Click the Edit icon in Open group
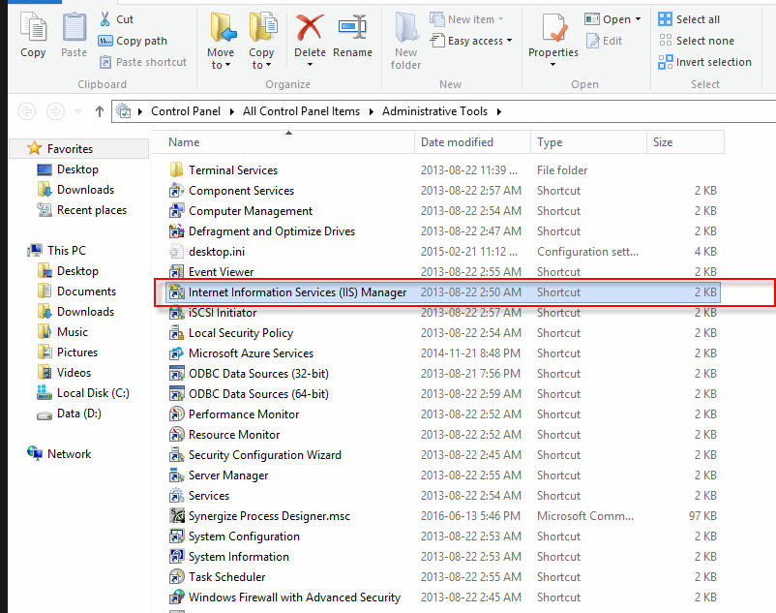Viewport: 776px width, 613px height. [x=592, y=41]
